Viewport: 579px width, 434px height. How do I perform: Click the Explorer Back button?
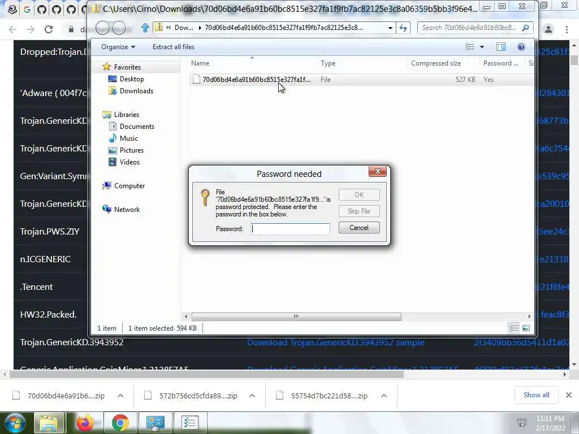[x=103, y=28]
